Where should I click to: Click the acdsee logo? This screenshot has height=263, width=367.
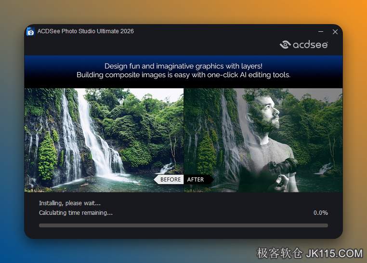(x=304, y=44)
